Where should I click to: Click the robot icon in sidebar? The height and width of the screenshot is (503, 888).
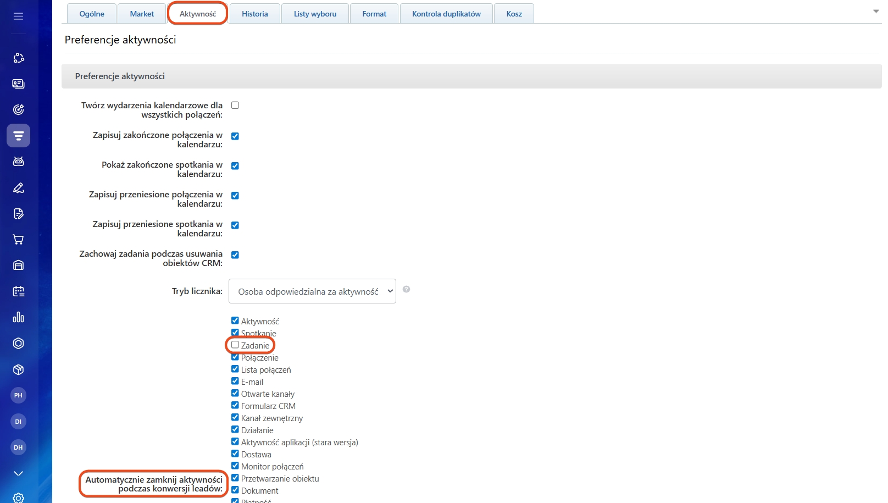pos(18,162)
